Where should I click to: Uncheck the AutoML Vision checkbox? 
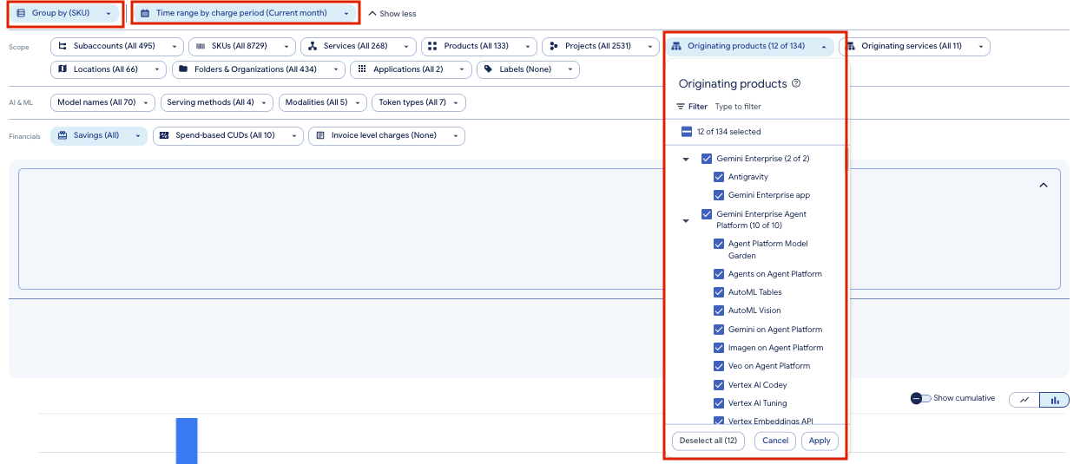click(x=719, y=310)
